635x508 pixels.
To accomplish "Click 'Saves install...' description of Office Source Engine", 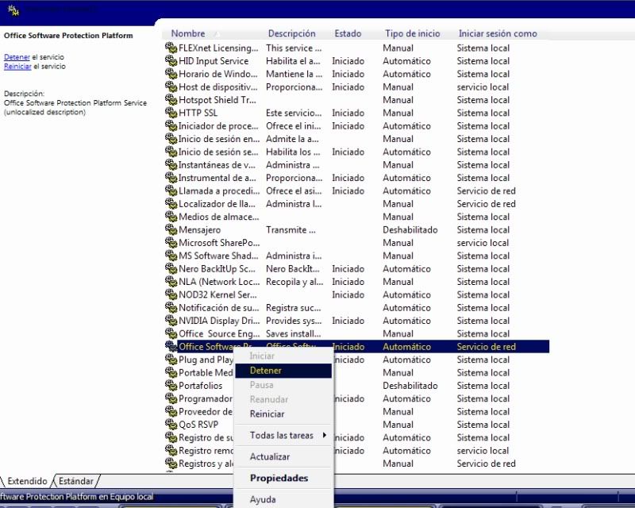I will tap(293, 333).
